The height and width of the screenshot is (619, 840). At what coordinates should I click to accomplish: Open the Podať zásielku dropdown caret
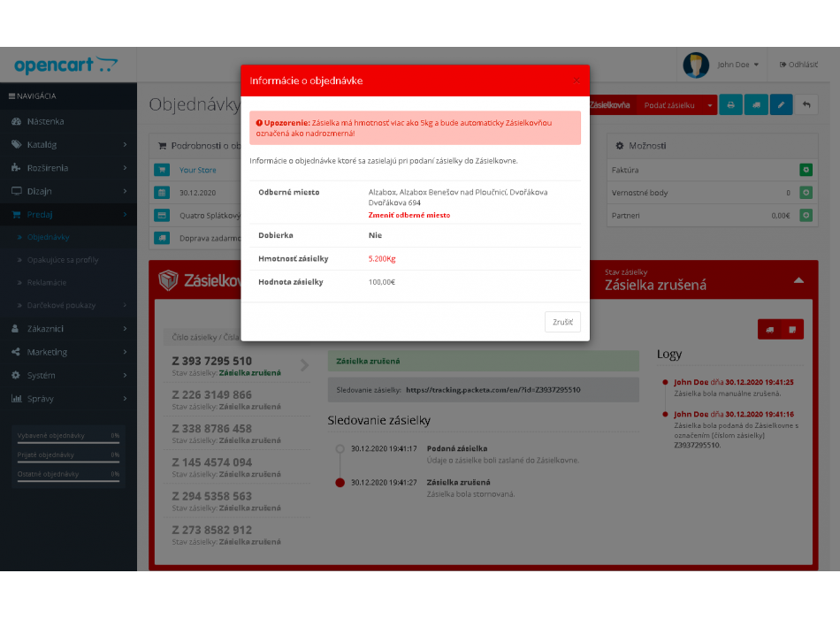pyautogui.click(x=710, y=105)
